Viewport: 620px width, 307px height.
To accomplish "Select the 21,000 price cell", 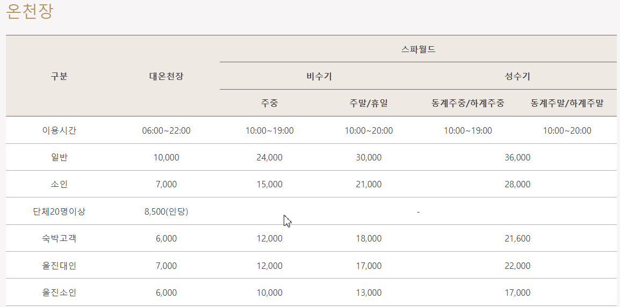I will pos(369,185).
